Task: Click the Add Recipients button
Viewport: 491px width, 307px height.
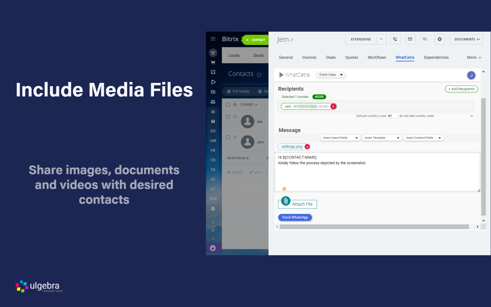Action: pyautogui.click(x=462, y=89)
